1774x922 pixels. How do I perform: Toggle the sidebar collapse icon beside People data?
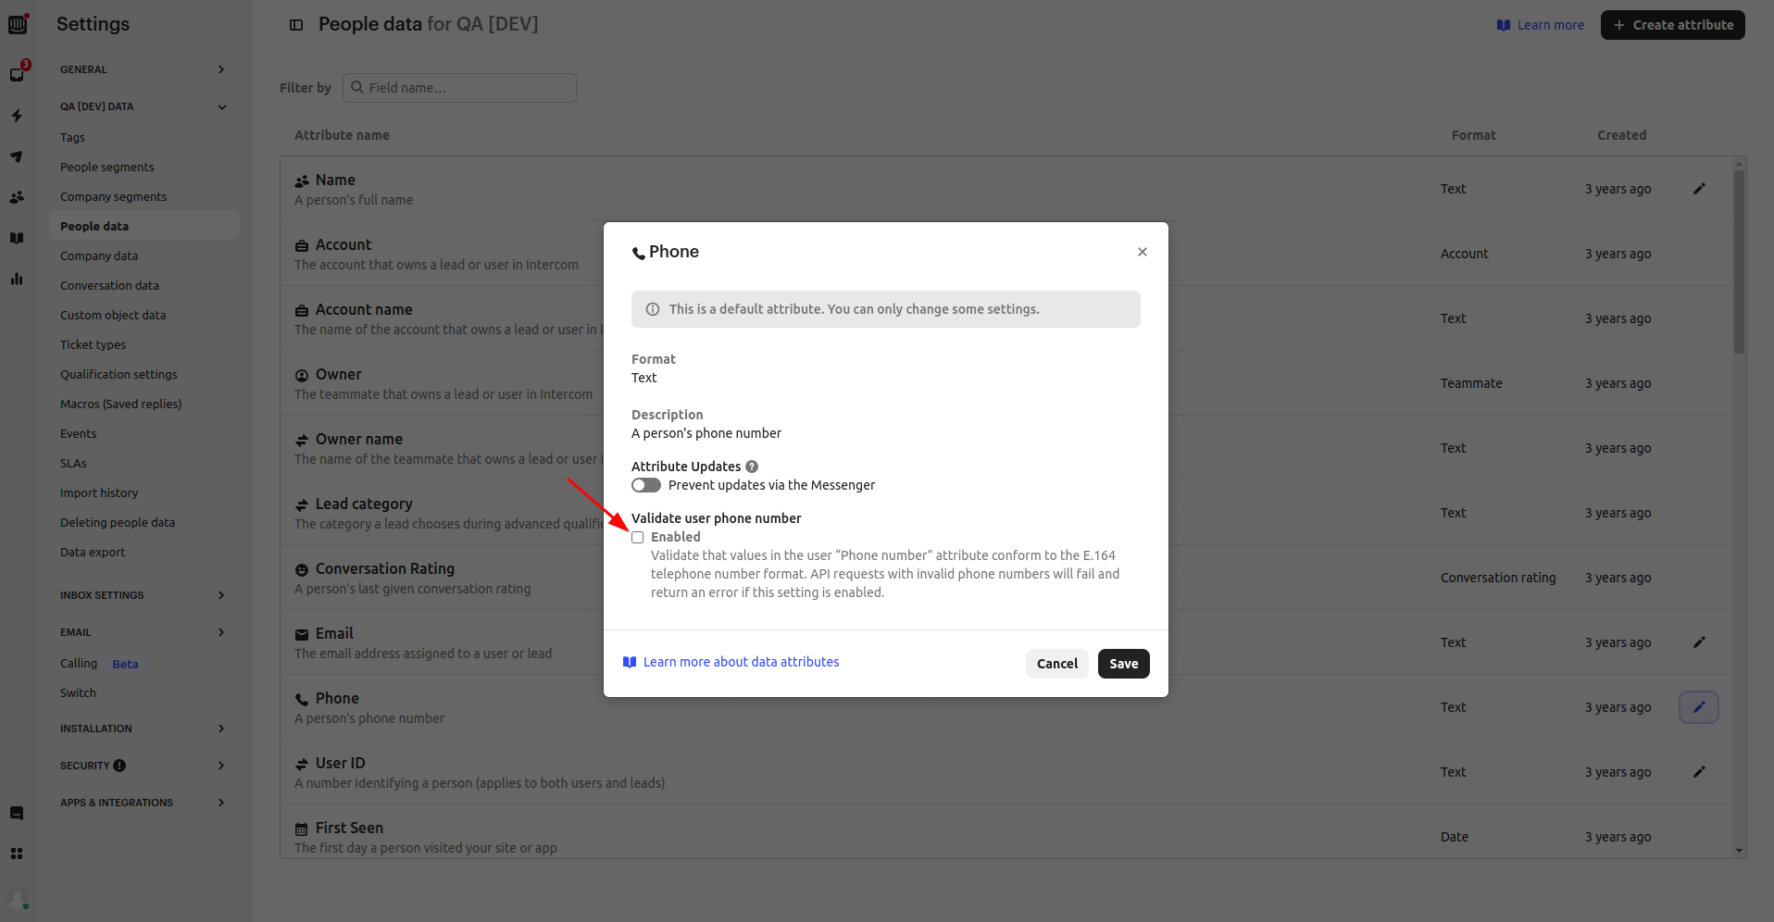coord(296,25)
